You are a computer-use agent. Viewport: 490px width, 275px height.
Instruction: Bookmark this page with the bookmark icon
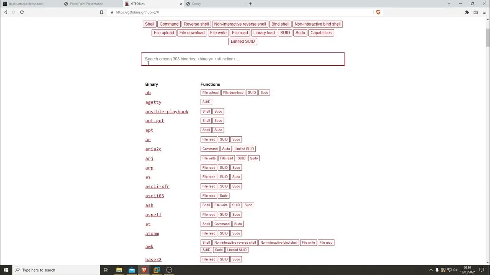[101, 12]
